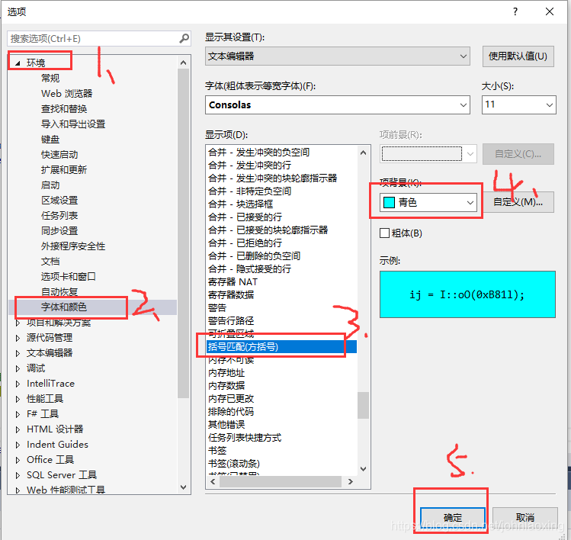Click 自定义(M)... button
Viewport: 571px width, 540px height.
[518, 202]
